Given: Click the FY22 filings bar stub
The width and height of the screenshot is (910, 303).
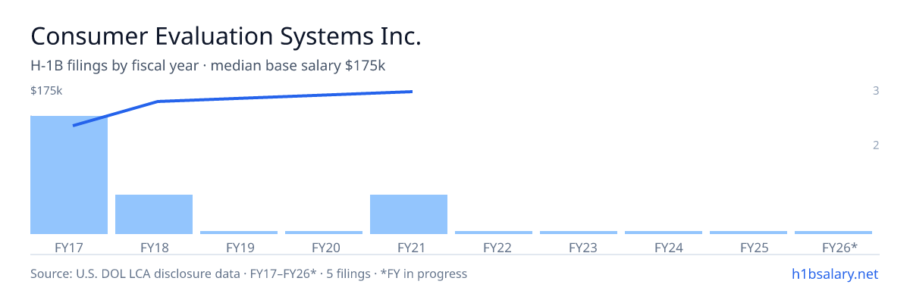Looking at the screenshot, I should tap(494, 233).
